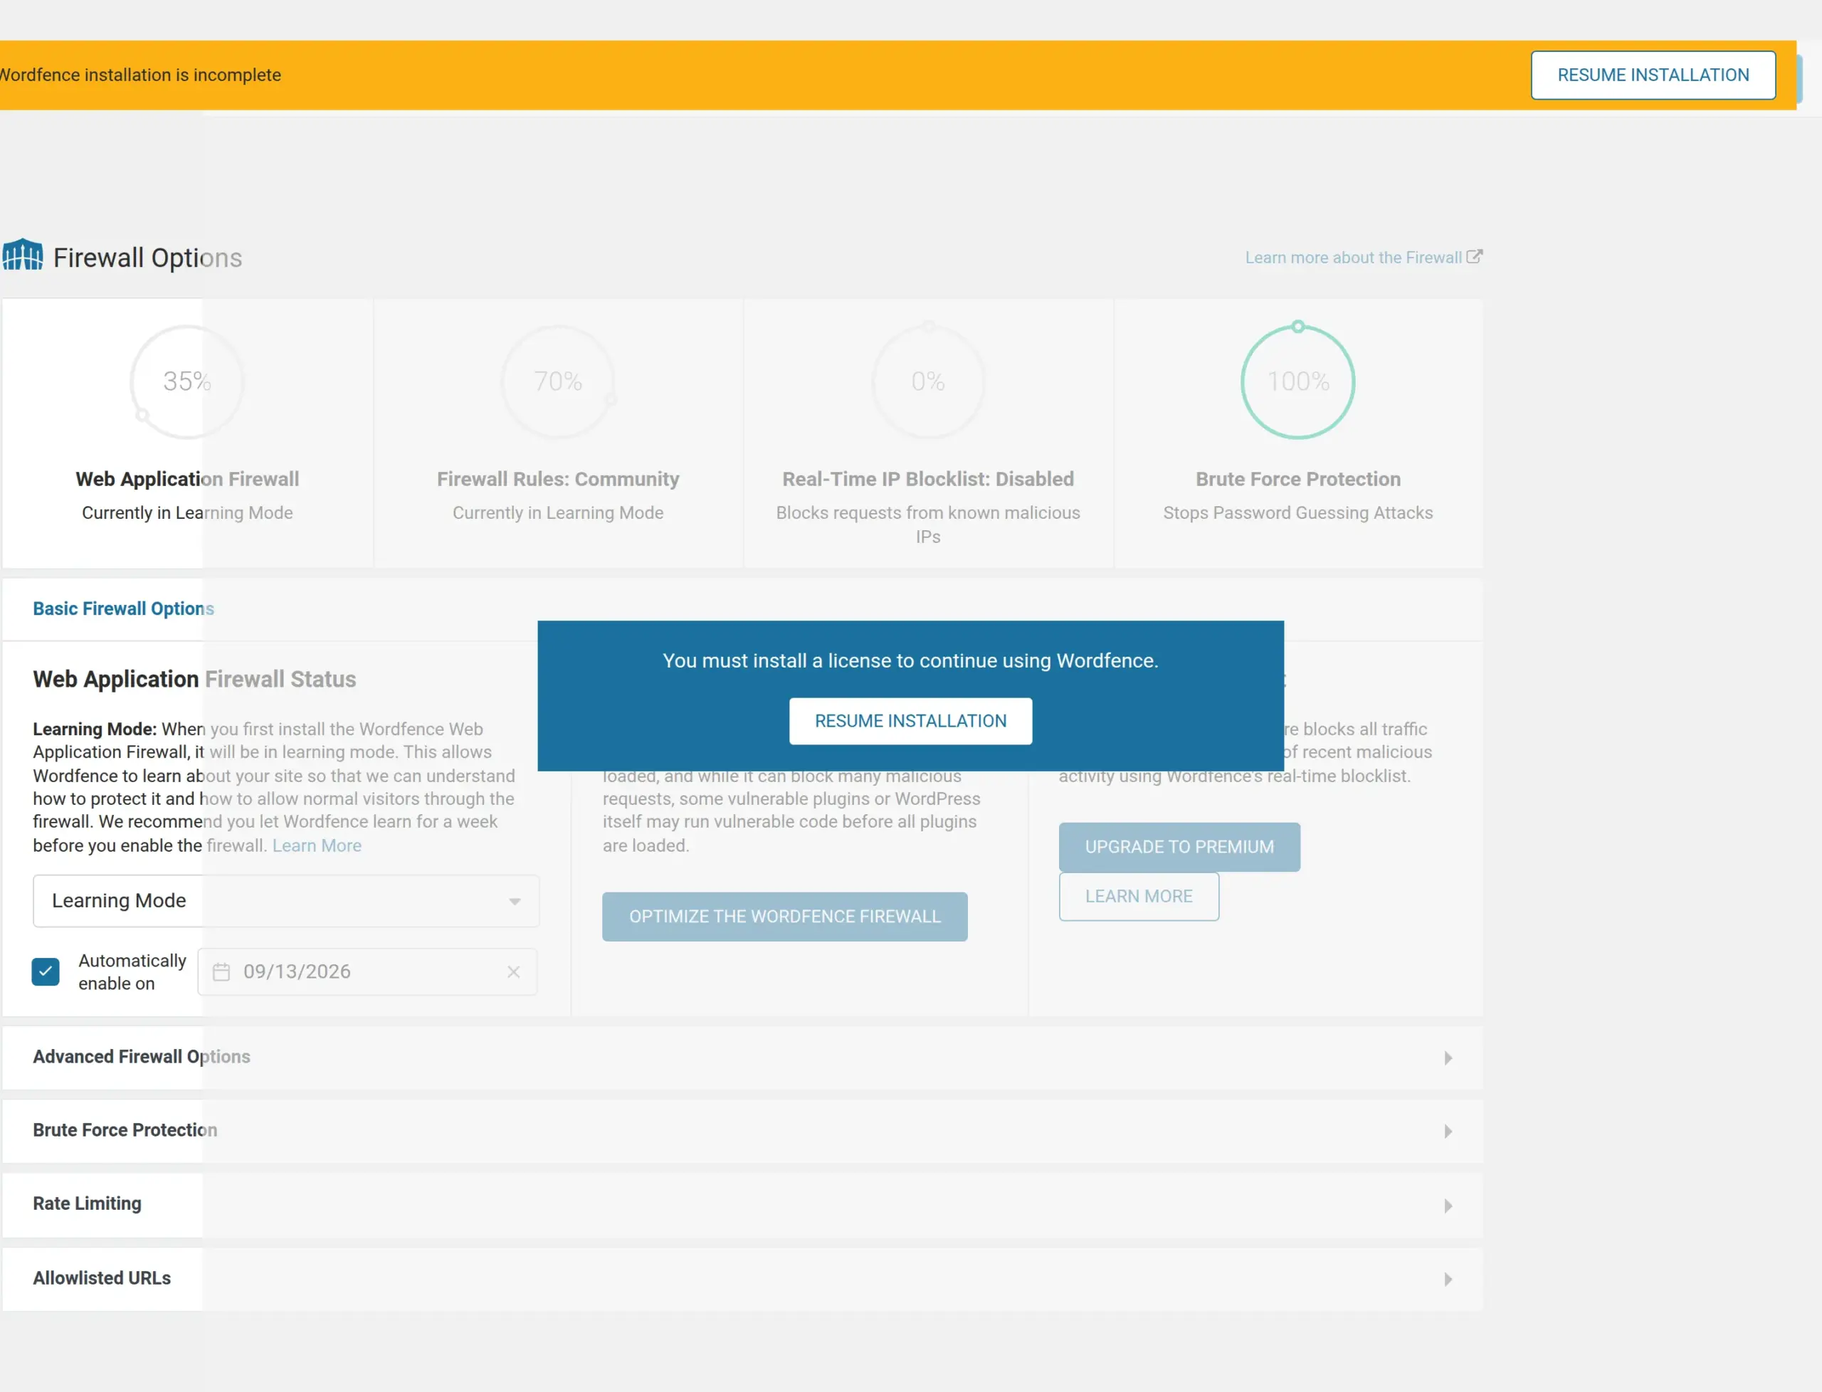Click the calendar icon in date field
The width and height of the screenshot is (1822, 1392).
[x=221, y=972]
